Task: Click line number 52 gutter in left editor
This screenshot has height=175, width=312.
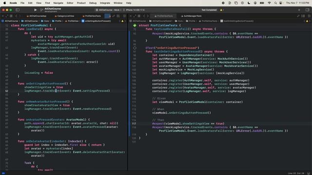Action: (x=6, y=91)
